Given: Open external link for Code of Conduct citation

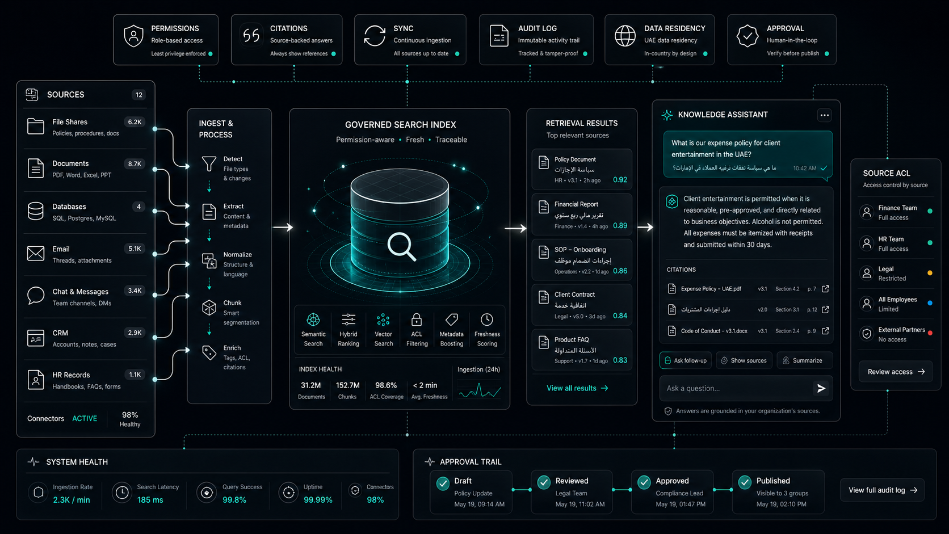Looking at the screenshot, I should click(x=825, y=331).
